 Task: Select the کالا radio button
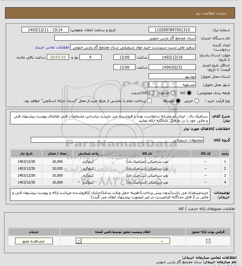189,93
